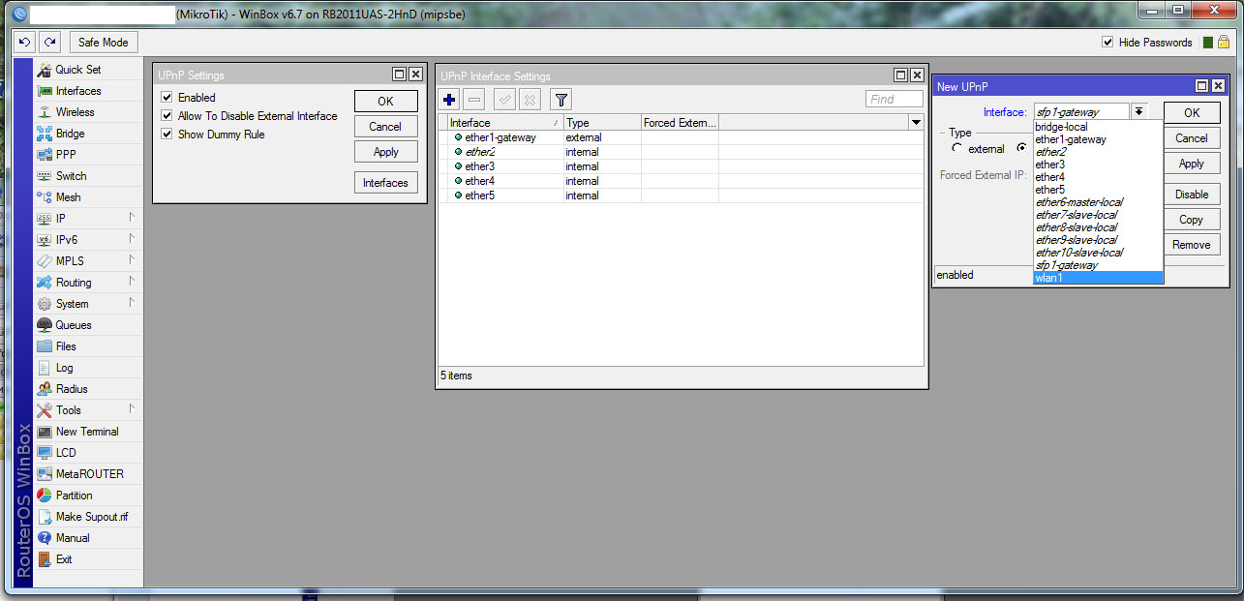The image size is (1244, 601).
Task: Enable Safe Mode
Action: (103, 43)
